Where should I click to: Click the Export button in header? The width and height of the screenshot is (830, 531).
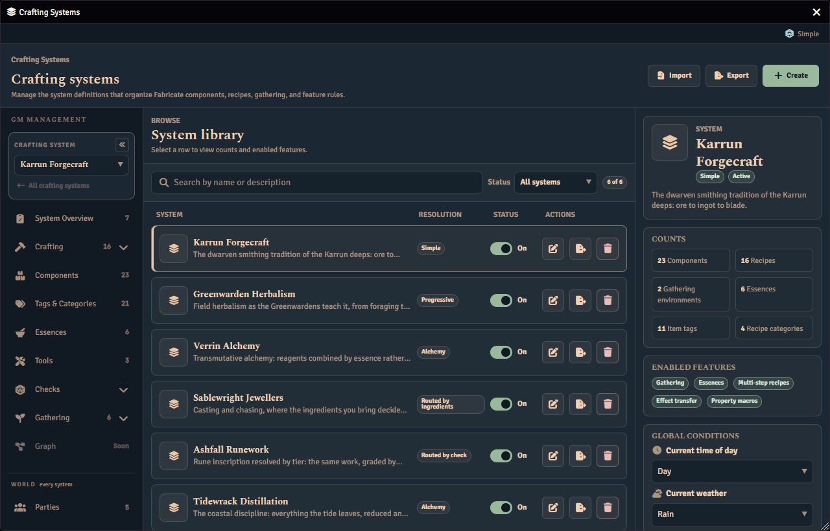tap(731, 76)
